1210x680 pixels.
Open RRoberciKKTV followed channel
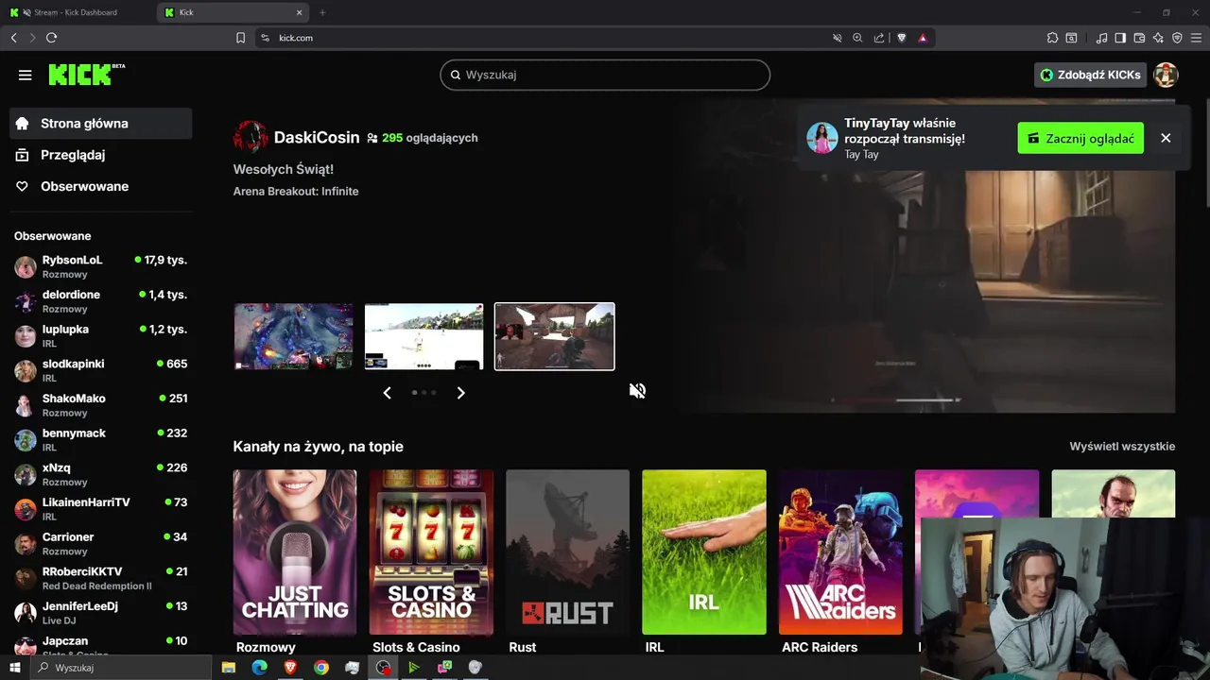101,578
